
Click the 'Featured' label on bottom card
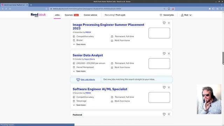click(77, 115)
